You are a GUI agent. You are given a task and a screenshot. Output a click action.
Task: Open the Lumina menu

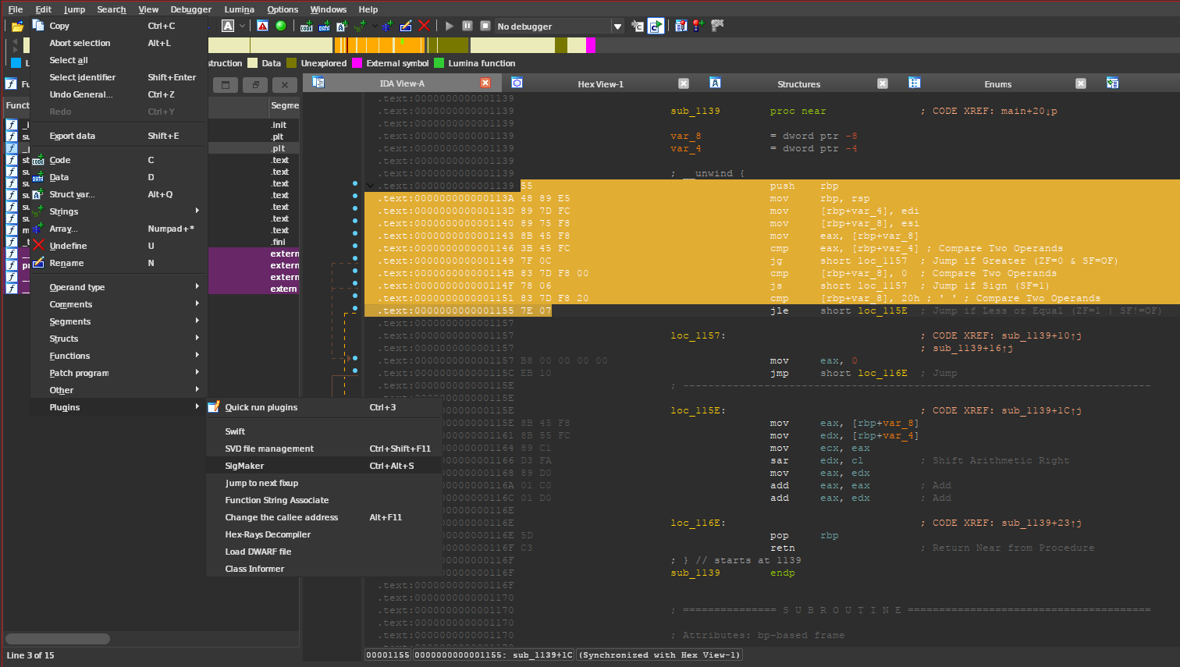click(240, 9)
